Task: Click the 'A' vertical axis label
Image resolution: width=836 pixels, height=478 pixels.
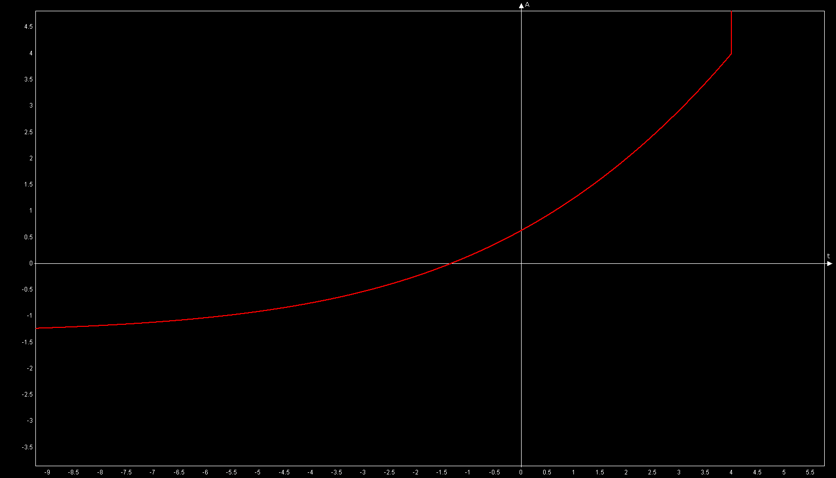Action: 527,5
